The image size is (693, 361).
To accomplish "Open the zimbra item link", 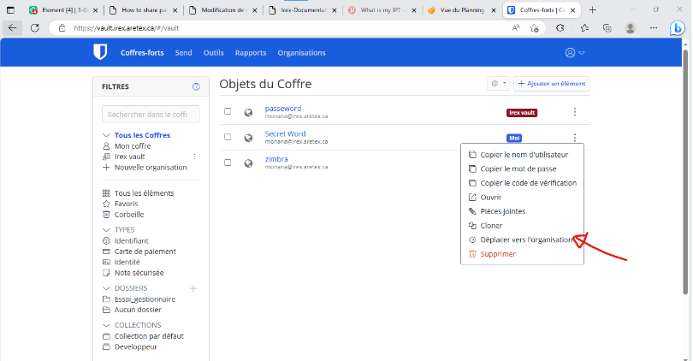I will pos(276,158).
